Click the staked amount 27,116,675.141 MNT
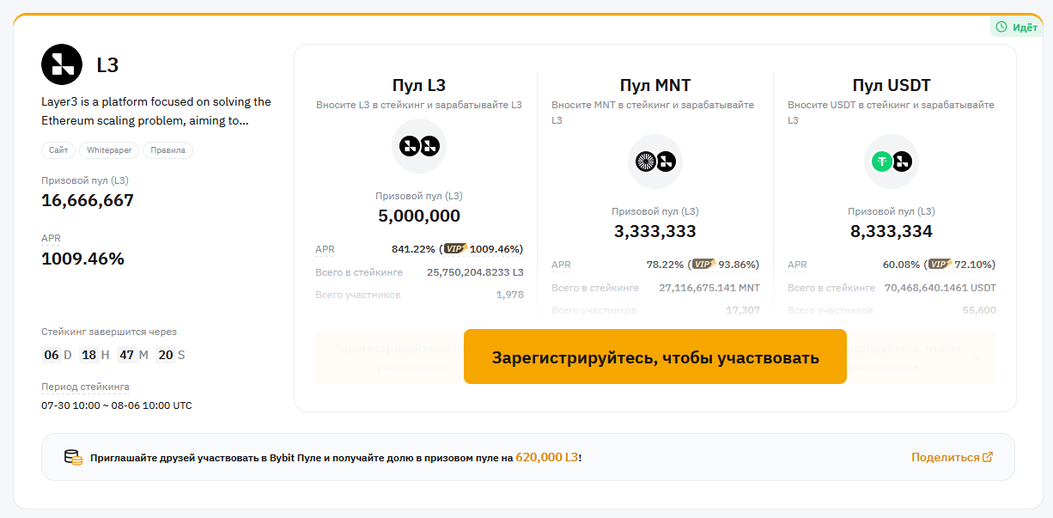Viewport: 1053px width, 518px height. click(x=709, y=288)
